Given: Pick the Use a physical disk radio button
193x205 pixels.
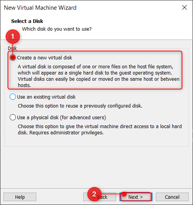Looking at the screenshot, I should pos(13,117).
